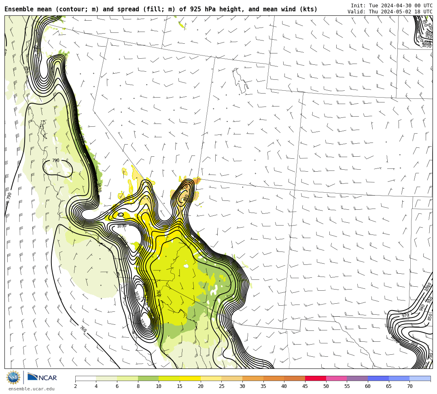Click the green 8–10 m colorbar segment
Viewport: 437px width, 394px height.
click(x=148, y=378)
